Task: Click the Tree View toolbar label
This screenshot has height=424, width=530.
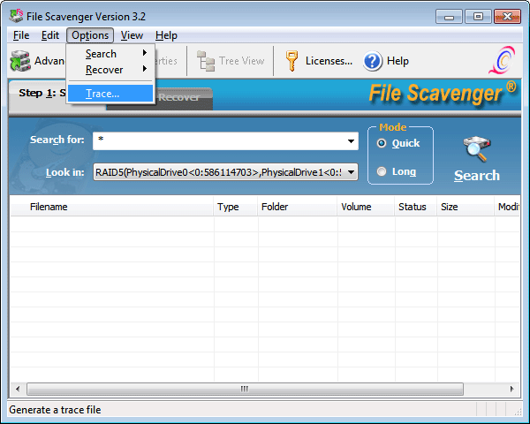Action: (x=242, y=61)
